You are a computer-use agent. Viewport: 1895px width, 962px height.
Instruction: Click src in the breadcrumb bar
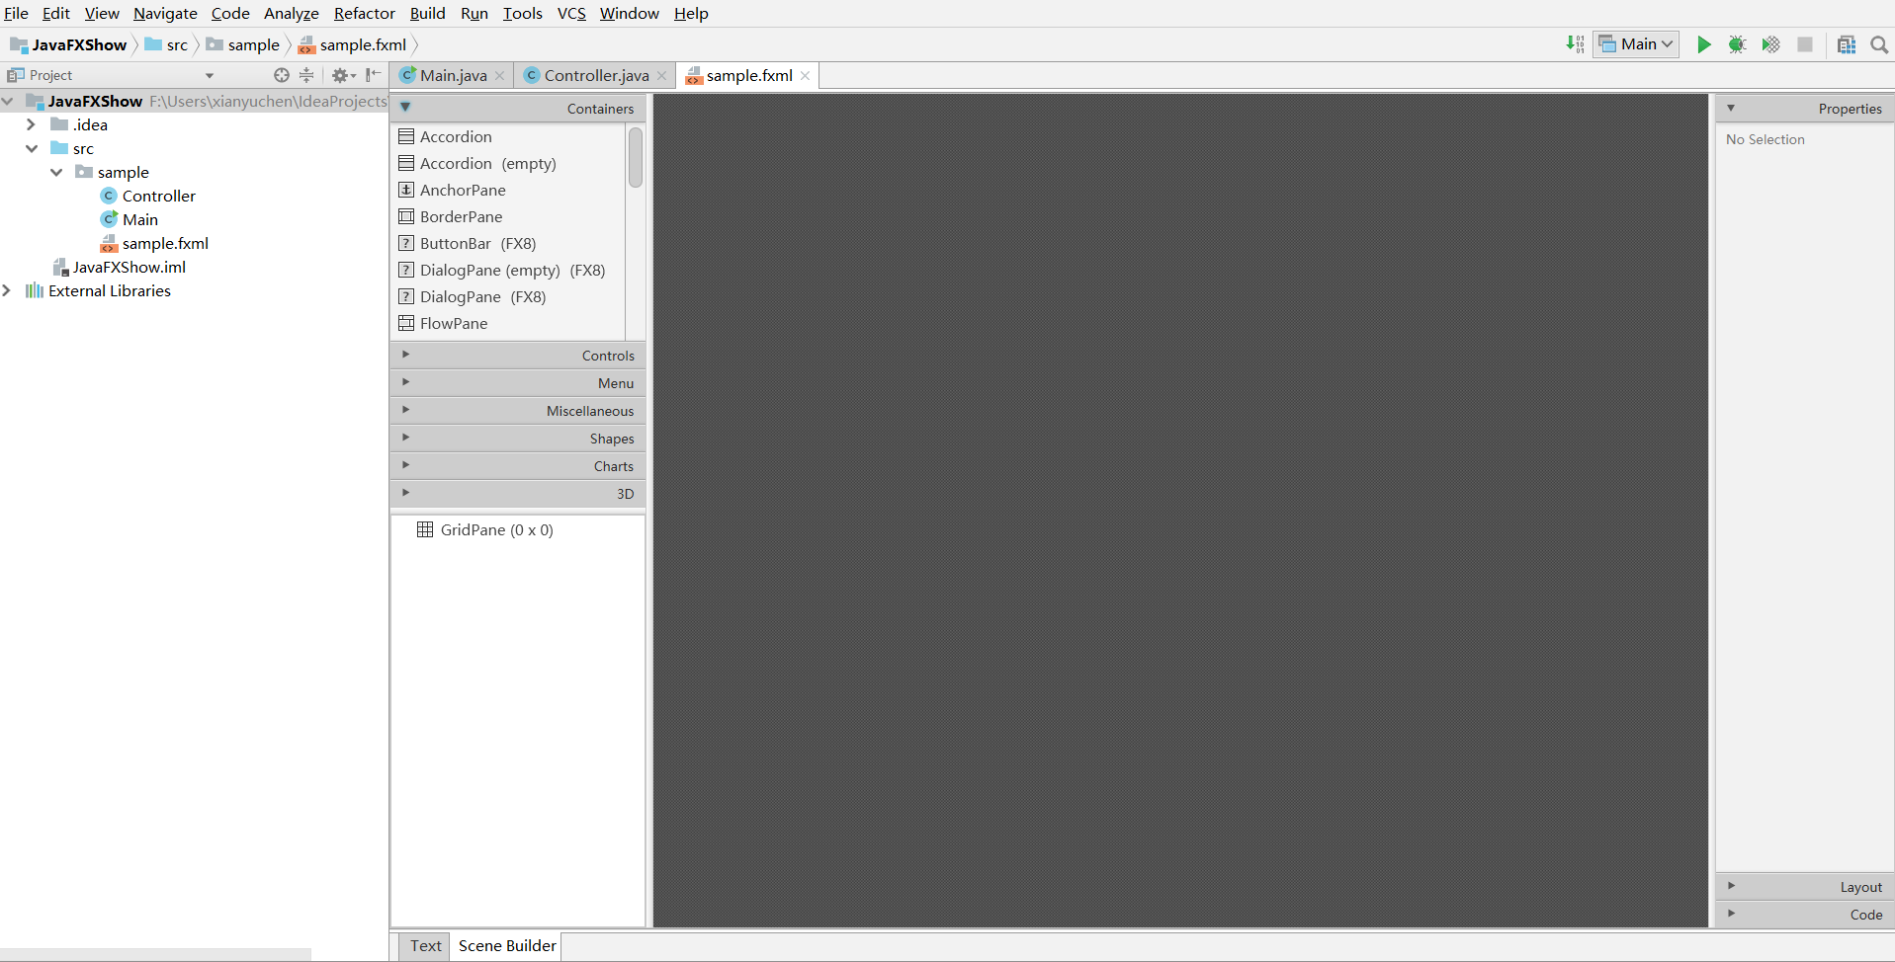coord(167,44)
